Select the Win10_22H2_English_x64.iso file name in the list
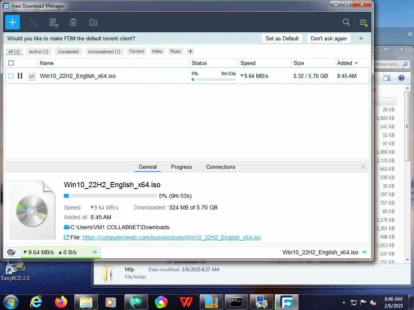The image size is (414, 310). pyautogui.click(x=78, y=76)
